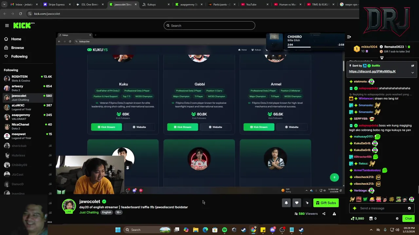The height and width of the screenshot is (235, 419).
Task: Open the hamburger menu beside the Kick logo
Action: pyautogui.click(x=7, y=25)
